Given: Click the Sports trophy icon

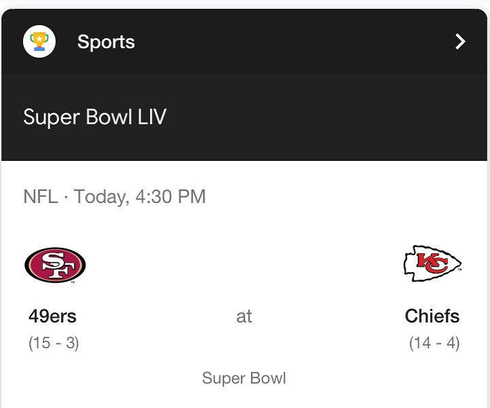Looking at the screenshot, I should (39, 41).
